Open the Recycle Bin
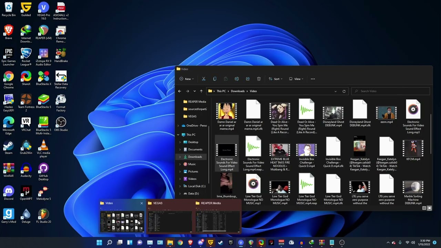The image size is (441, 248). pos(9,10)
